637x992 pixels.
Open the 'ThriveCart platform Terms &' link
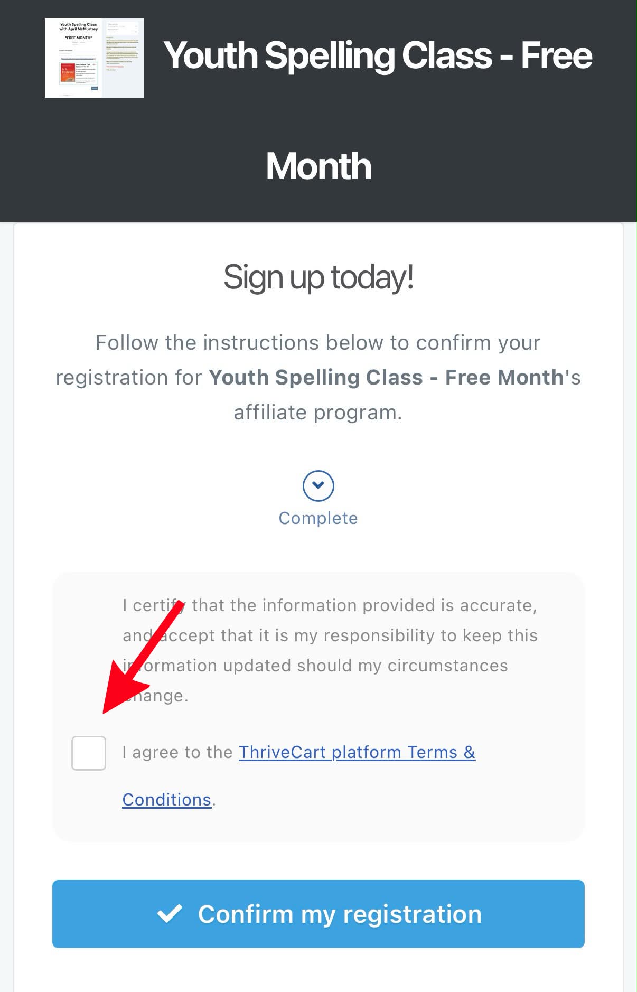tap(357, 752)
